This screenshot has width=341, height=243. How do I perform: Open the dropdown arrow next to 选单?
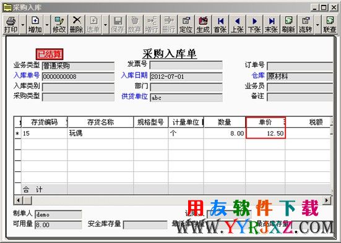click(x=105, y=25)
